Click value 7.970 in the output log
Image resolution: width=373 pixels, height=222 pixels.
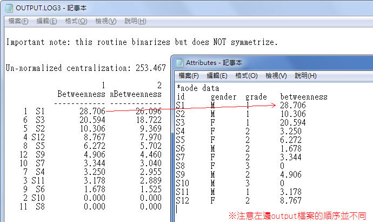(151, 137)
